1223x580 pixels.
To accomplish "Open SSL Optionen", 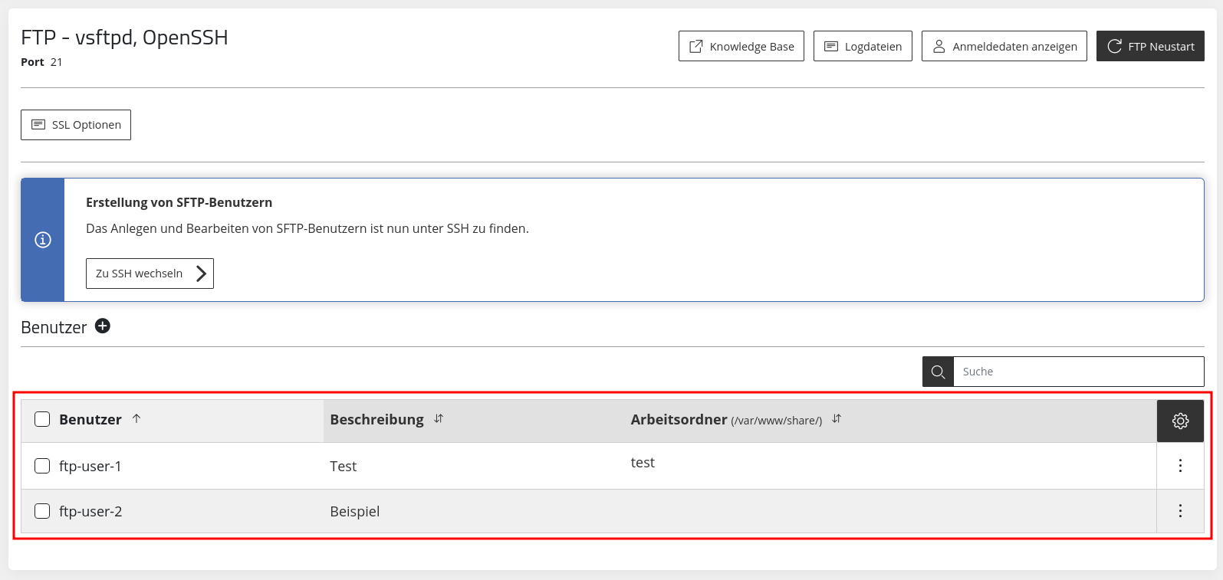I will tap(76, 125).
